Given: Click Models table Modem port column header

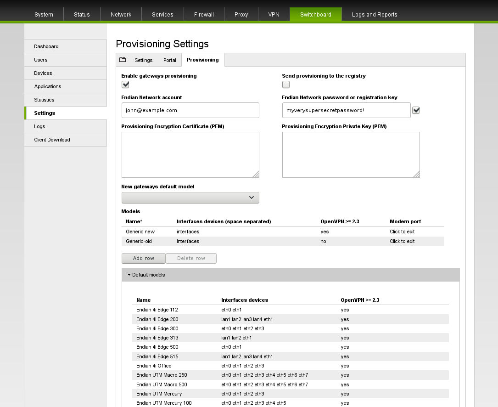Looking at the screenshot, I should tap(405, 221).
